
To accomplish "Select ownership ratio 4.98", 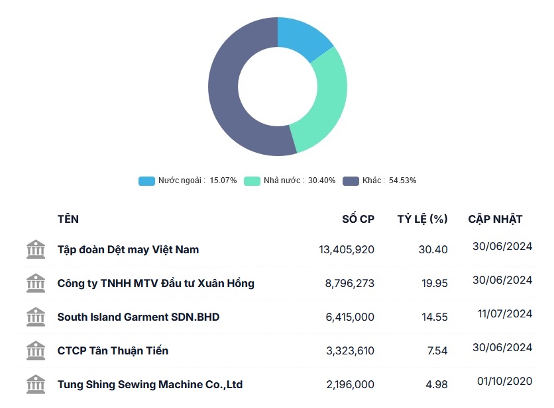I will point(437,385).
